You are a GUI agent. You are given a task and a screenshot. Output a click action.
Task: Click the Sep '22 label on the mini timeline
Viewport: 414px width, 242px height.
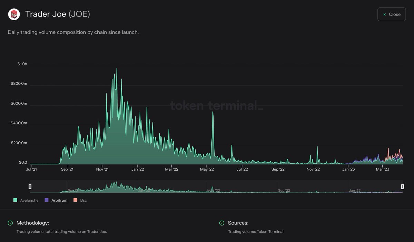click(x=284, y=190)
